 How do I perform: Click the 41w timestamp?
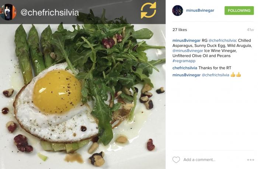tap(250, 30)
